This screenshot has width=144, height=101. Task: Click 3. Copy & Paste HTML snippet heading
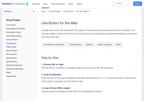[x=56, y=88]
